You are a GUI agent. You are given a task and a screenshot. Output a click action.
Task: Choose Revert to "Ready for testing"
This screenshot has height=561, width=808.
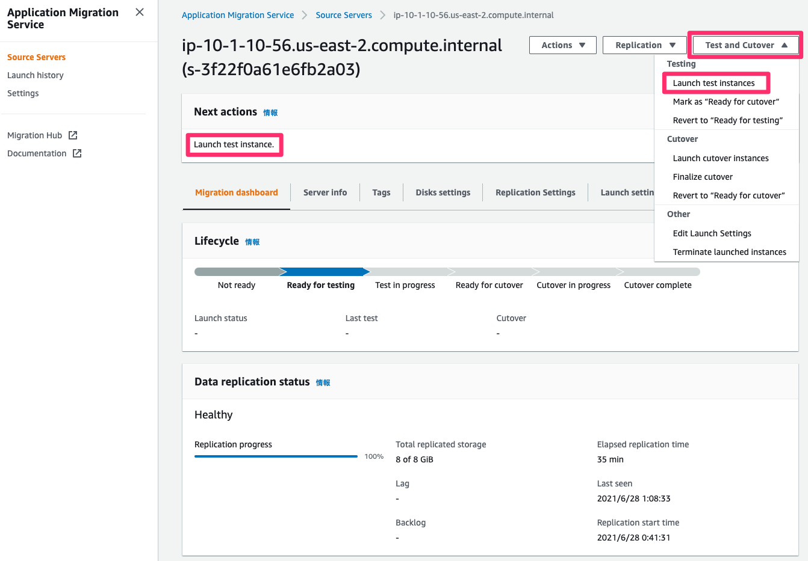727,120
